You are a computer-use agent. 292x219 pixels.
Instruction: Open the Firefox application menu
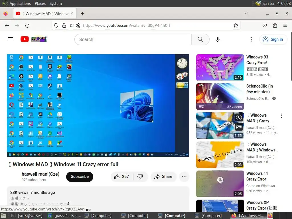click(x=285, y=25)
